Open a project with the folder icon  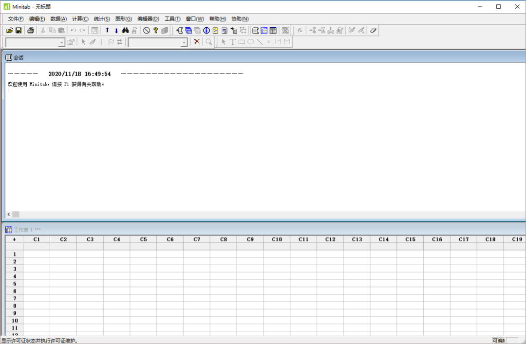[9, 31]
